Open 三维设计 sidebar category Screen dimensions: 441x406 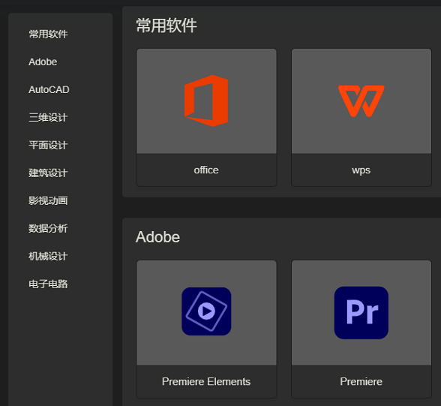[x=48, y=117]
